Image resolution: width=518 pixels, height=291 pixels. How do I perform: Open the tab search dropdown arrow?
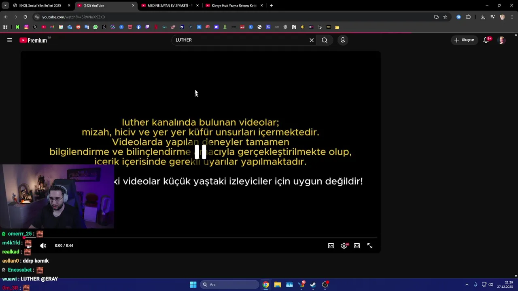(5, 6)
